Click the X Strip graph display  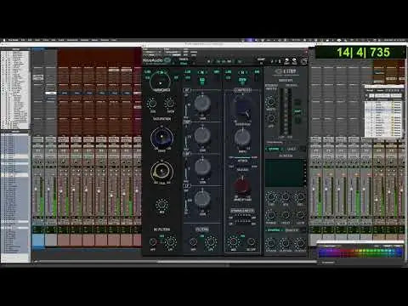(285, 173)
